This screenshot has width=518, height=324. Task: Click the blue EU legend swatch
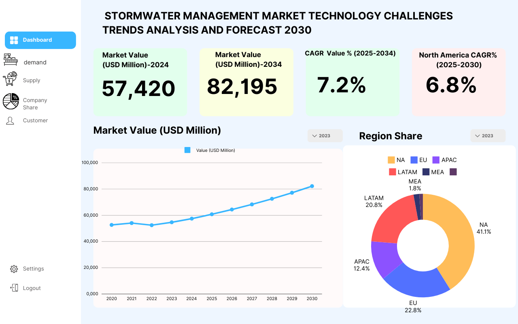click(x=414, y=160)
